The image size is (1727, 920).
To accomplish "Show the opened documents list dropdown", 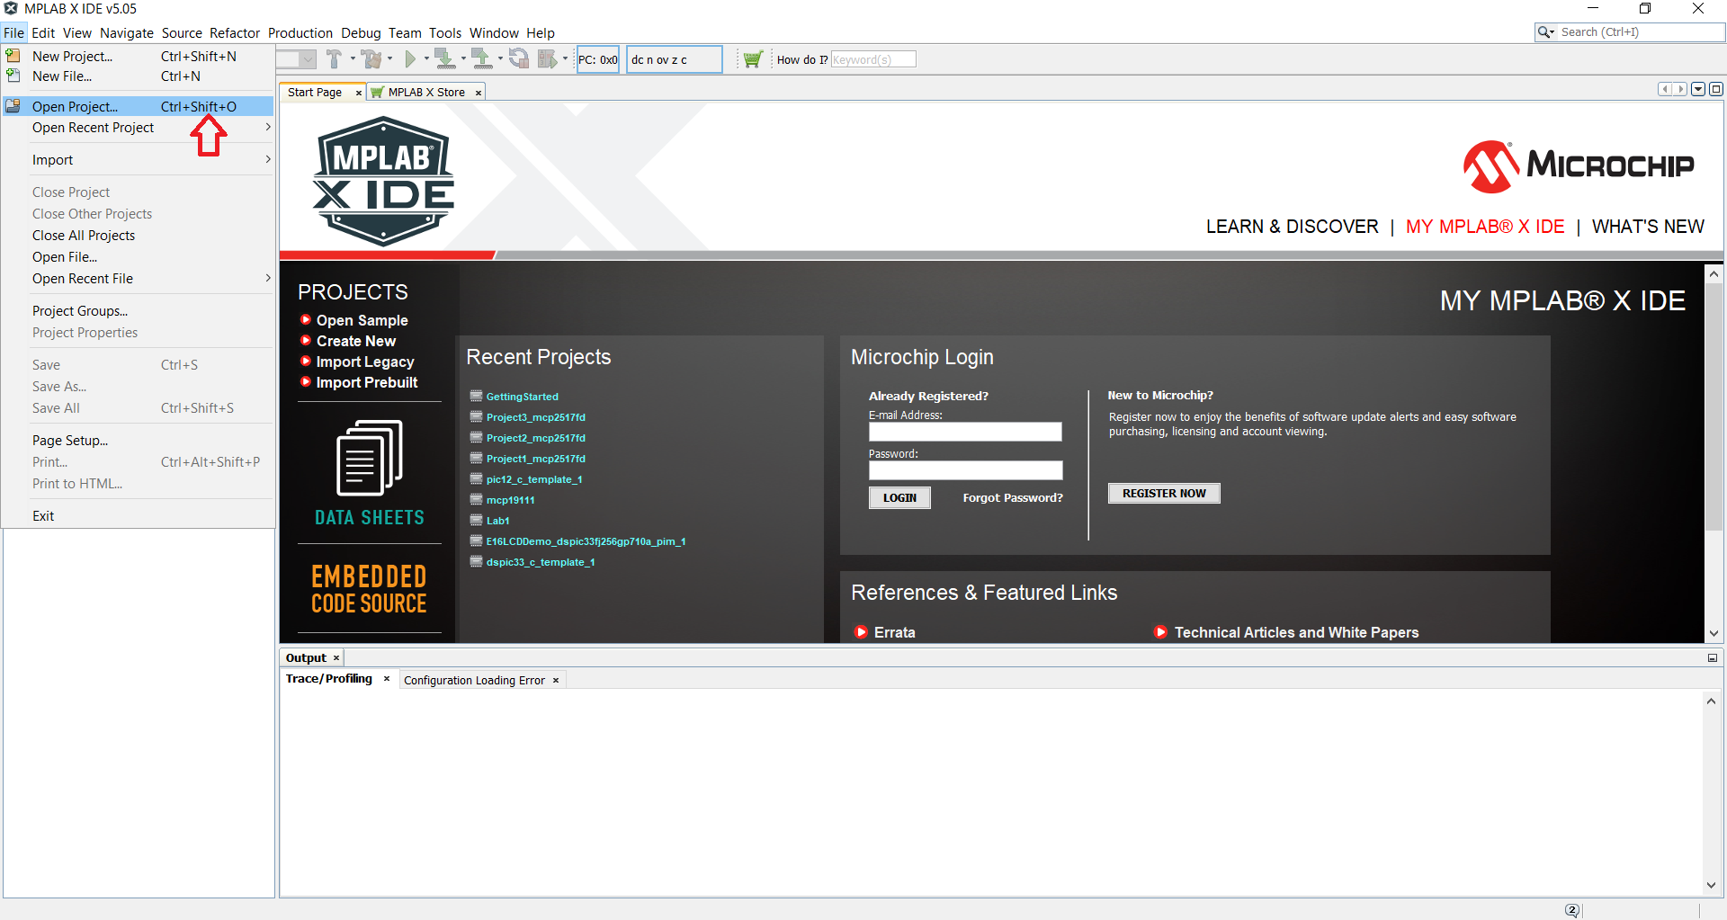I will (1698, 89).
